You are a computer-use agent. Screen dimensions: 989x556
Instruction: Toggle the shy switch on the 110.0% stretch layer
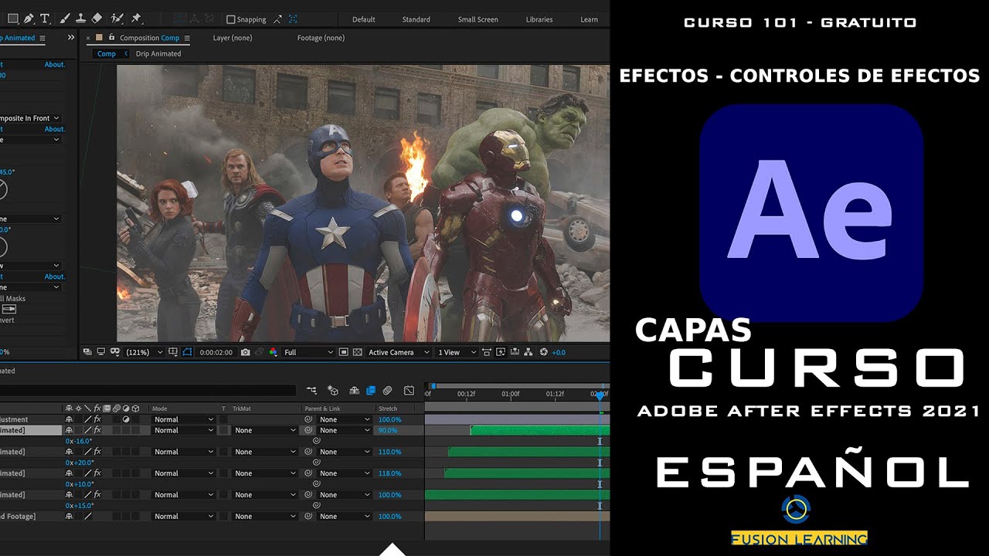click(x=69, y=452)
